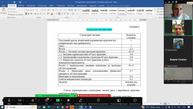193x109 pixels.
Task: Apply strikethrough formatting (abc)
Action: [x=35, y=14]
